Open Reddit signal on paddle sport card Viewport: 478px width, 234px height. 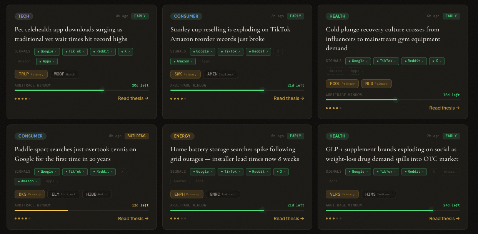103,172
